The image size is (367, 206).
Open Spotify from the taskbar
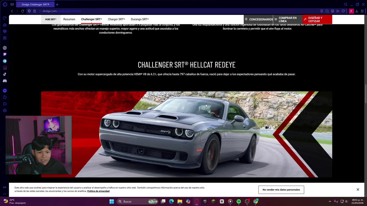click(239, 201)
